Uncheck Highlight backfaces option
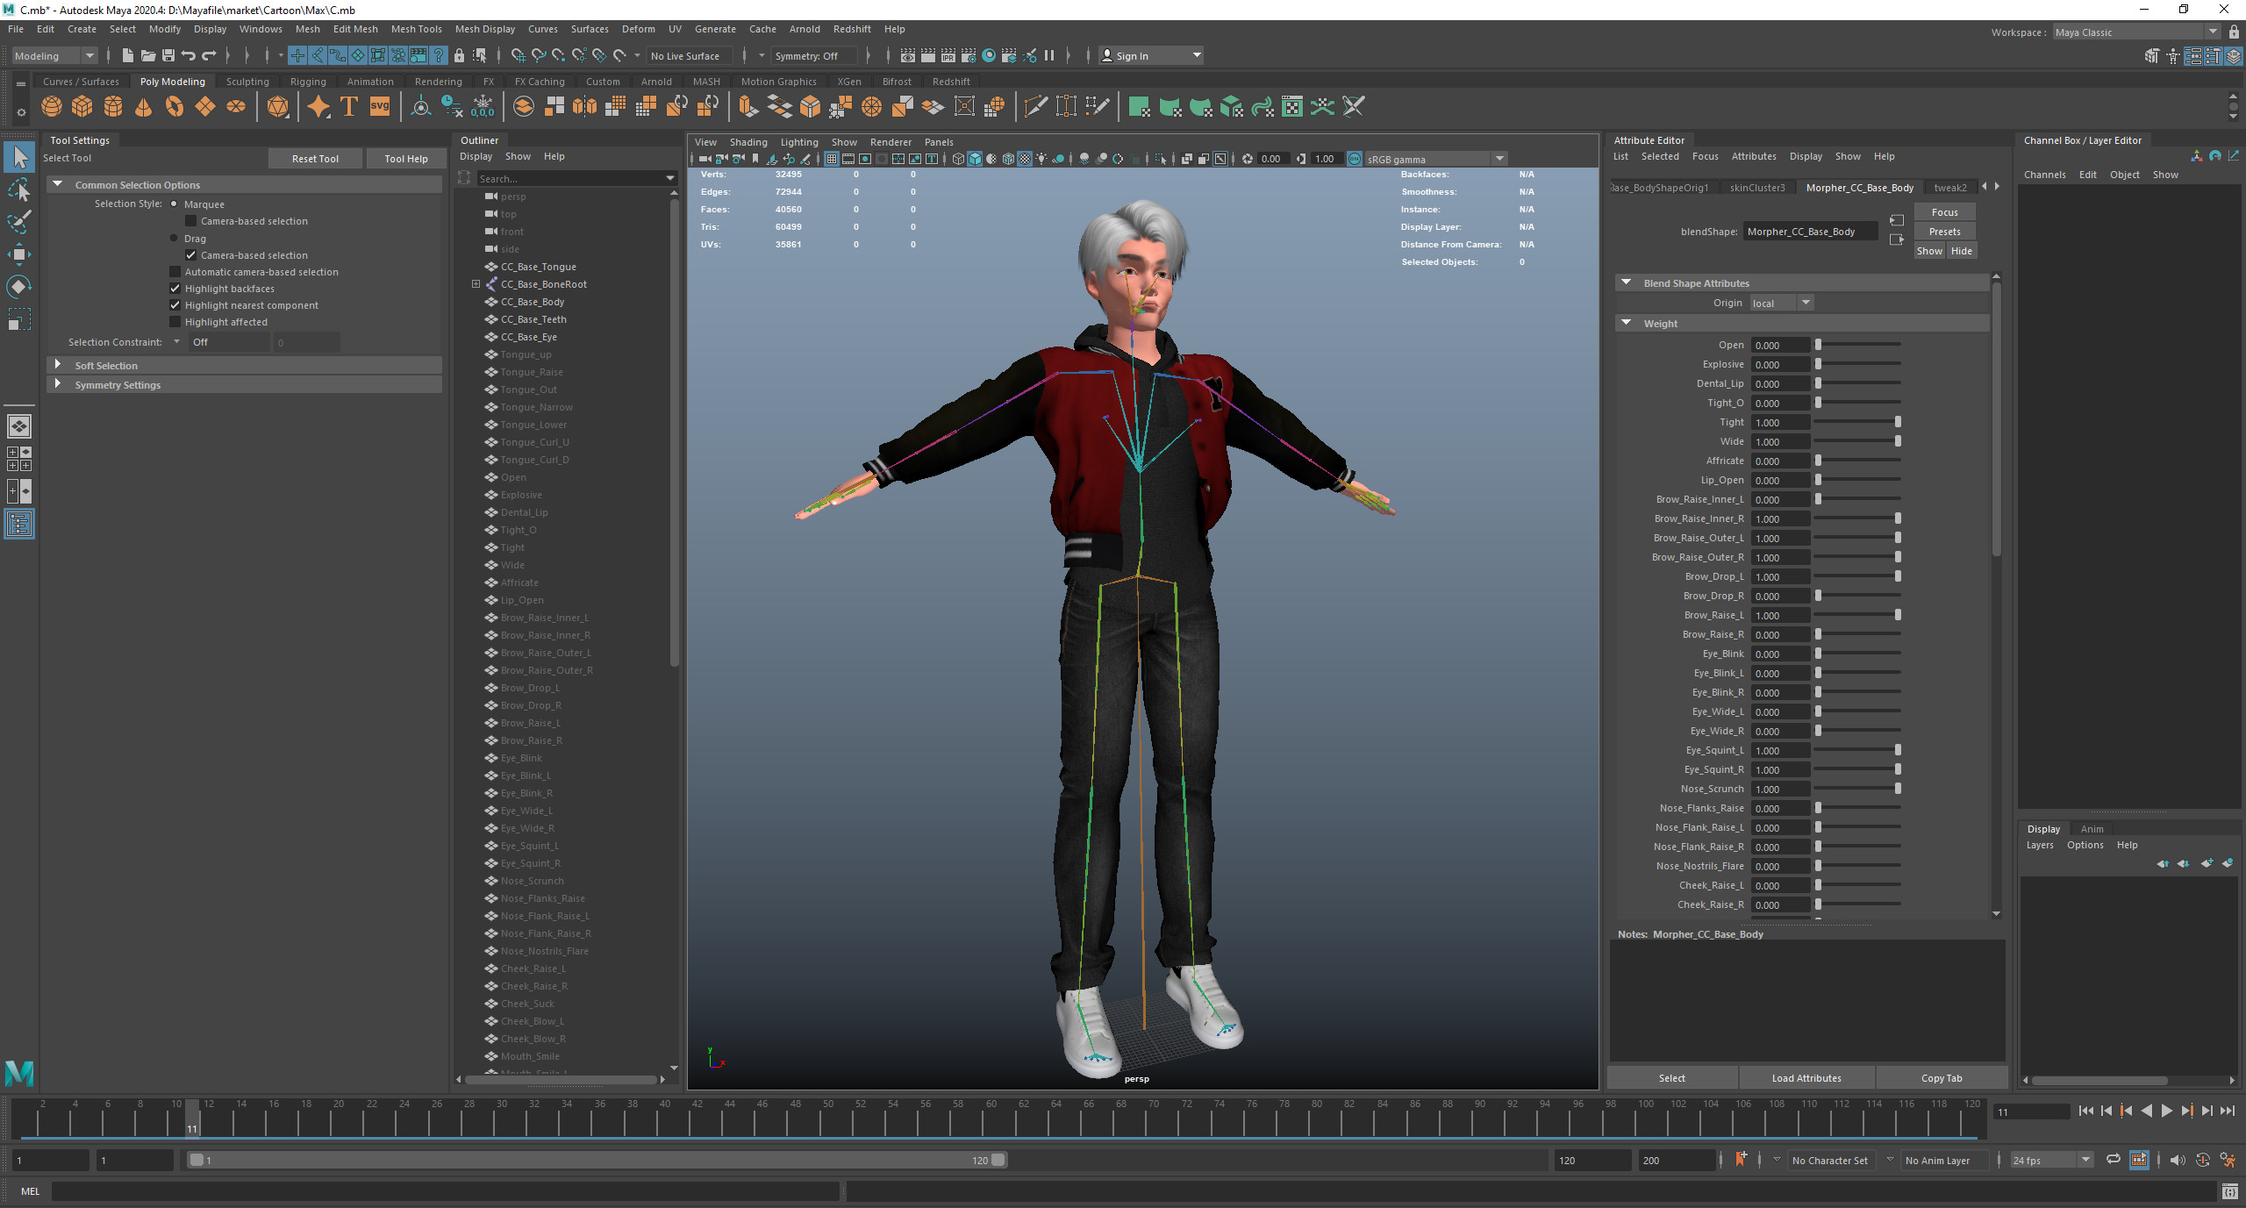 click(x=175, y=289)
